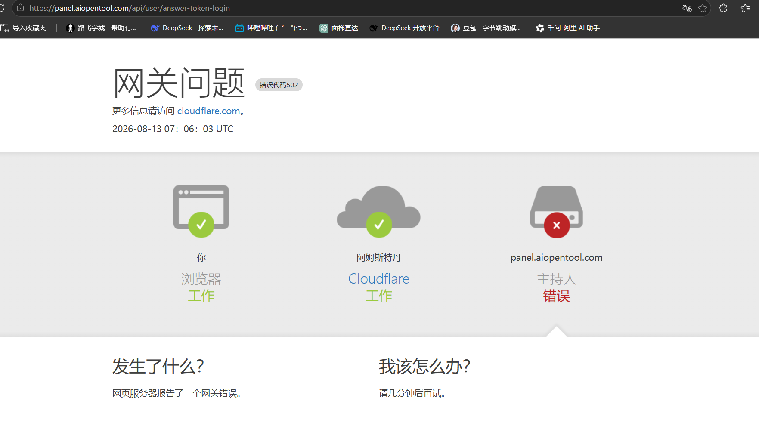The image size is (759, 423).
Task: Open 豆包 - 字节跳动 bookmark
Action: 486,28
